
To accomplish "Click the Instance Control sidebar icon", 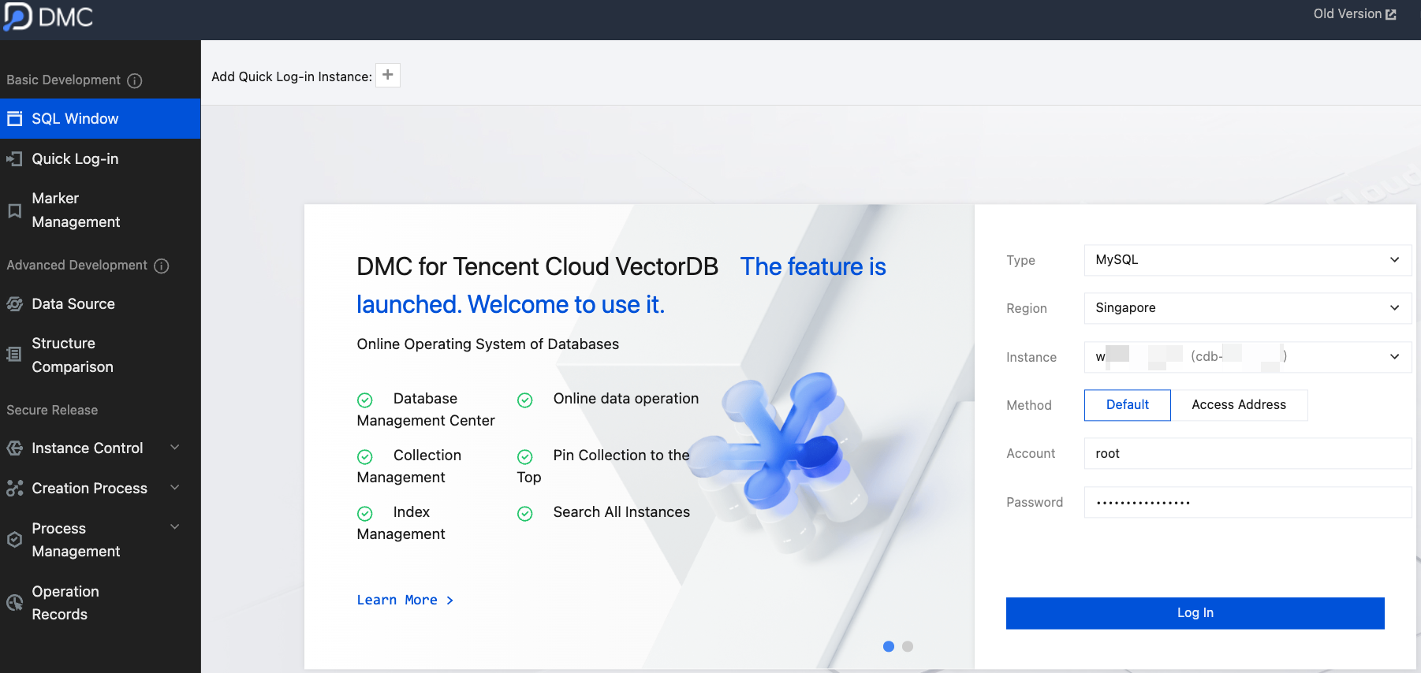I will pyautogui.click(x=14, y=448).
